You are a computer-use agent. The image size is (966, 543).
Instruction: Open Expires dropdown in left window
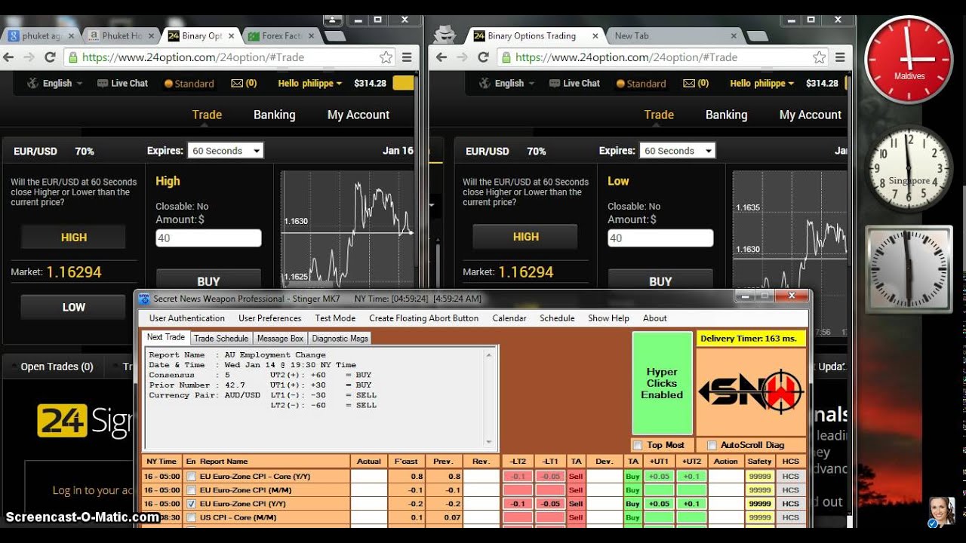coord(225,151)
